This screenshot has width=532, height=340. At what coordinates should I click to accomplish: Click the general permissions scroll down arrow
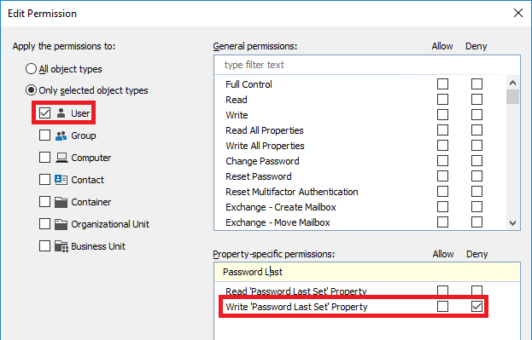[512, 222]
